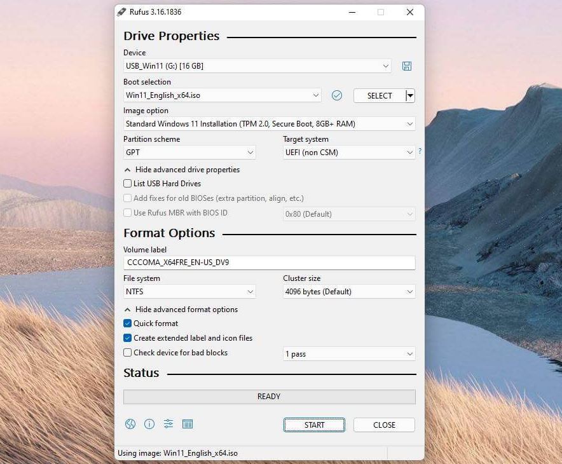
Task: Collapse advanced drive properties
Action: tap(182, 170)
